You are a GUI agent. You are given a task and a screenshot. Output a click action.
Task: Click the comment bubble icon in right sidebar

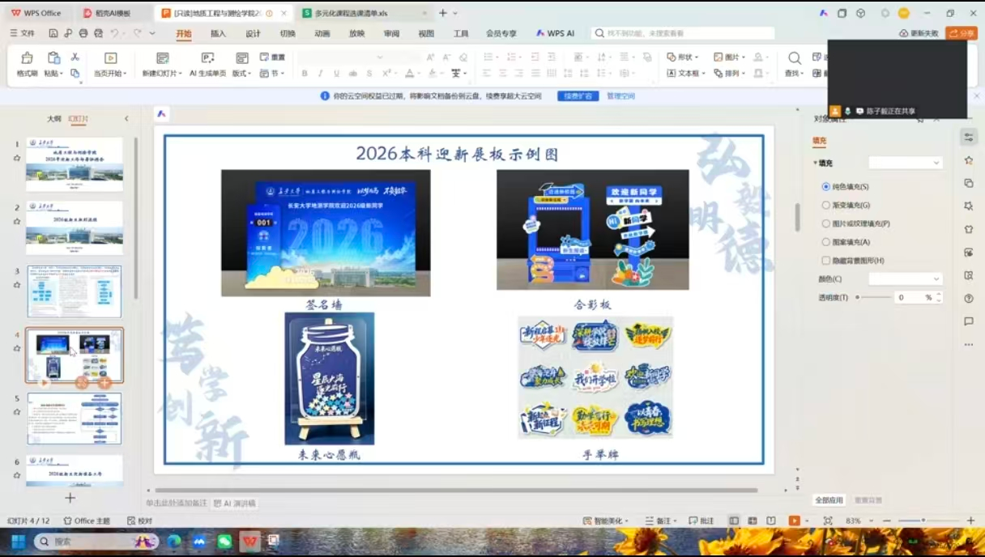969,321
